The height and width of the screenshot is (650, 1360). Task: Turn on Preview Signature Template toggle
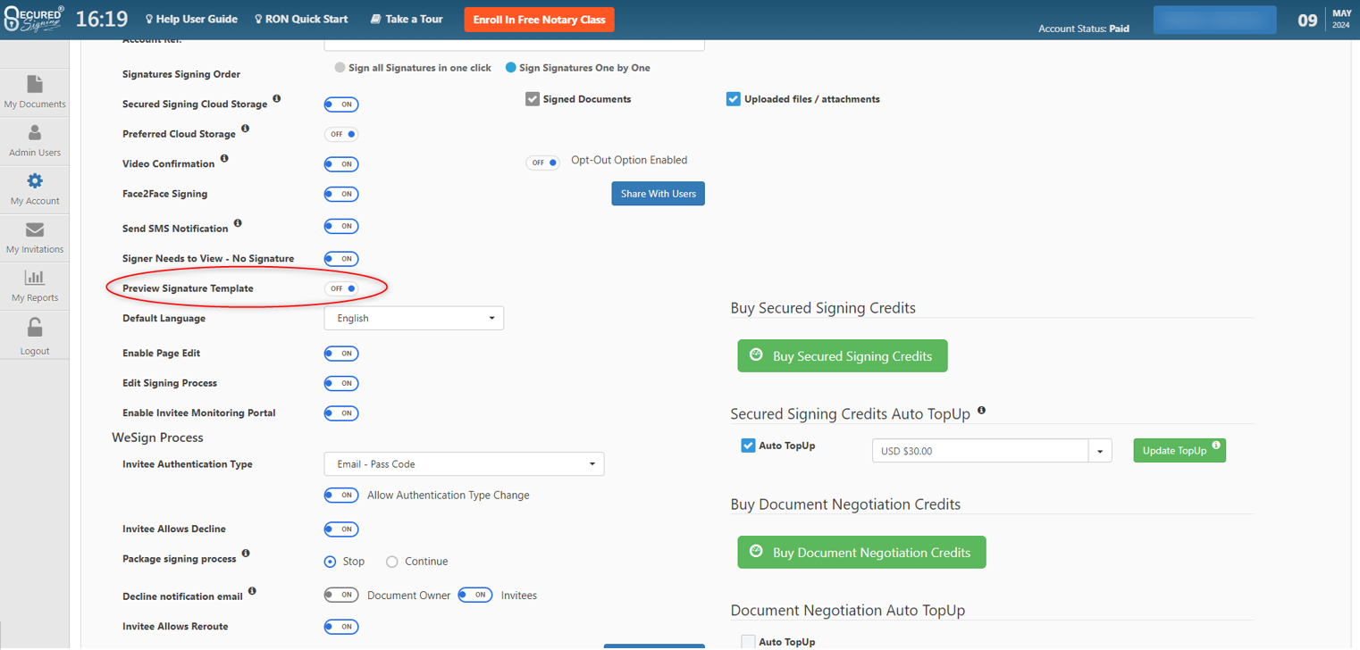click(341, 288)
